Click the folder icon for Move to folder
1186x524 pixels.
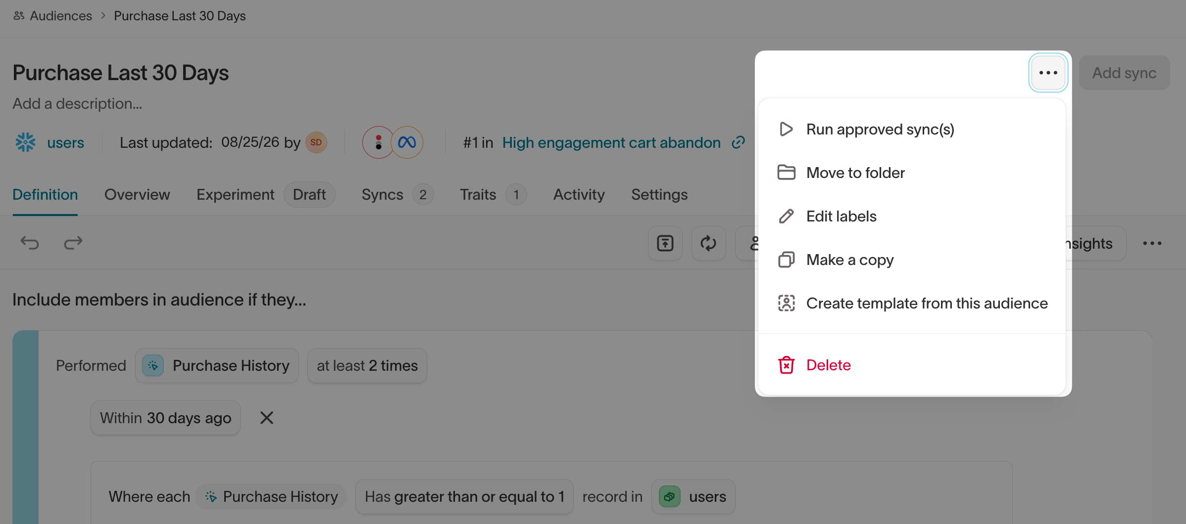pyautogui.click(x=786, y=173)
